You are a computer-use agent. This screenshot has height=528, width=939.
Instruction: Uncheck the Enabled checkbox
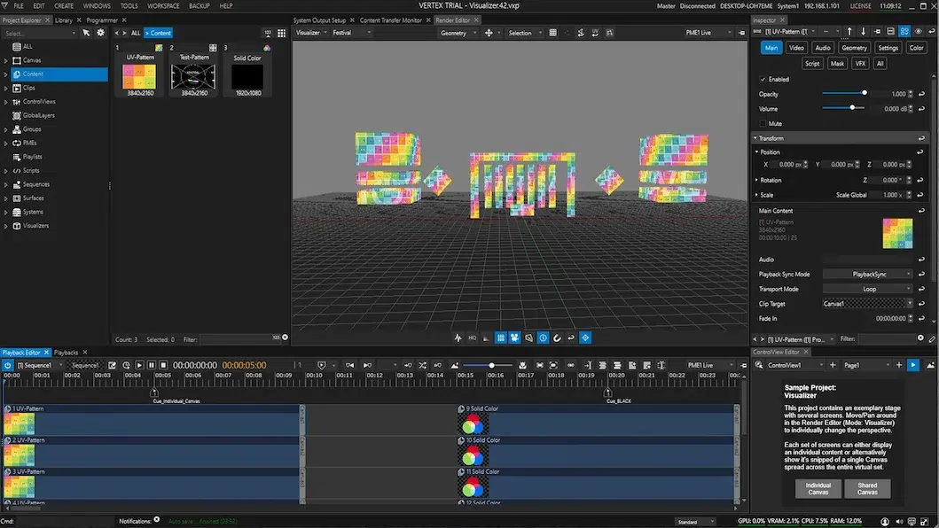click(763, 79)
